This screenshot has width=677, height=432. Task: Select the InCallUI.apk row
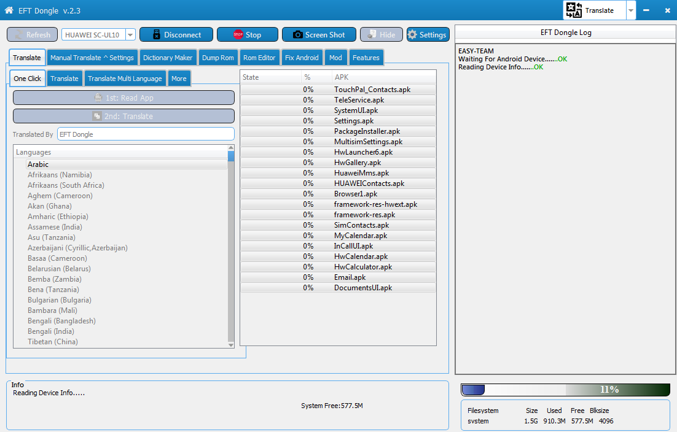tap(338, 245)
